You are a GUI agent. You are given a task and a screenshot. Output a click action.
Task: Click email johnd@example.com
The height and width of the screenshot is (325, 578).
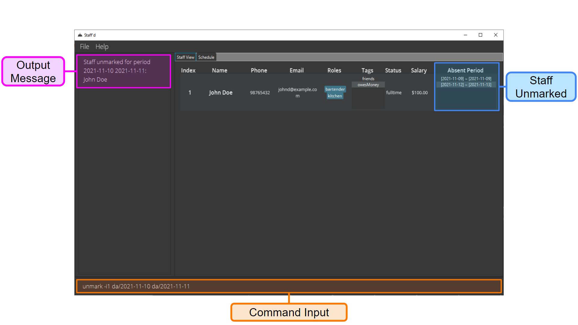[x=297, y=93]
